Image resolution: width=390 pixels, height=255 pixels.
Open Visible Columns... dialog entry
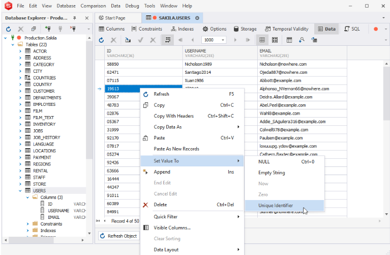pos(192,228)
